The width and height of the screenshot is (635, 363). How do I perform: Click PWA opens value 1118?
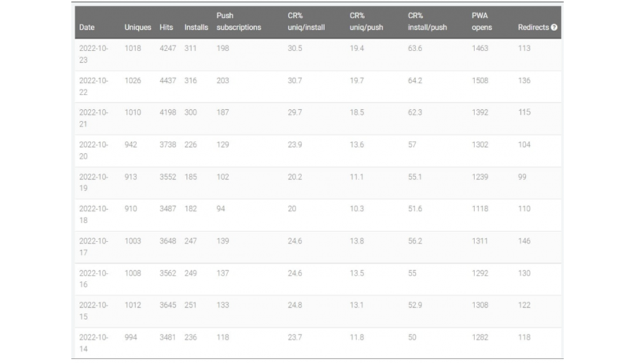[480, 209]
